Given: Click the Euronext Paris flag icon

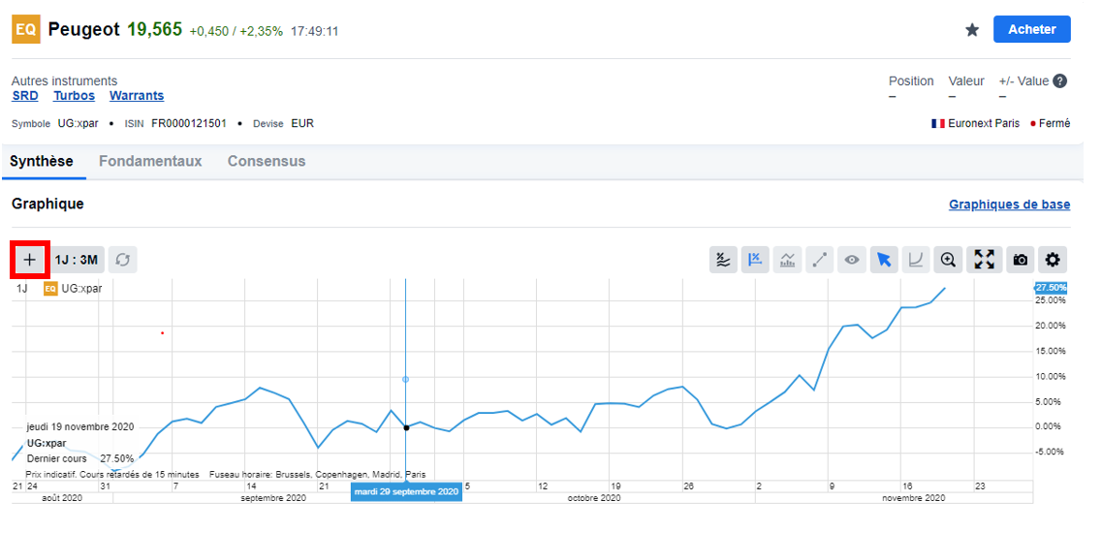Looking at the screenshot, I should click(x=938, y=124).
